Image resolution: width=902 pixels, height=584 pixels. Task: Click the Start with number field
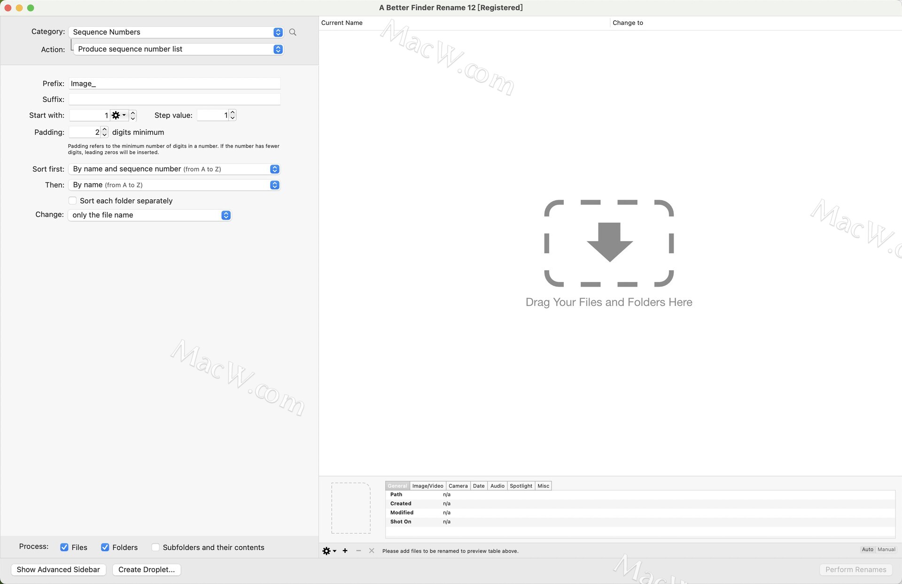pyautogui.click(x=90, y=115)
